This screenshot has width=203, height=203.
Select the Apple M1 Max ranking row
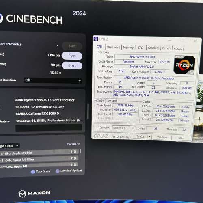pos(39,152)
